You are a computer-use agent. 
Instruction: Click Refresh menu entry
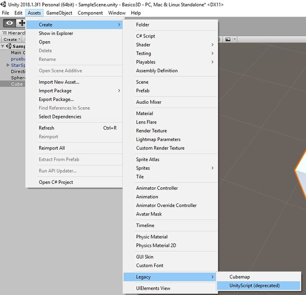click(x=74, y=128)
